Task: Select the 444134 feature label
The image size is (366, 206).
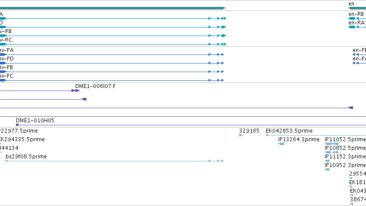Action: coord(9,148)
